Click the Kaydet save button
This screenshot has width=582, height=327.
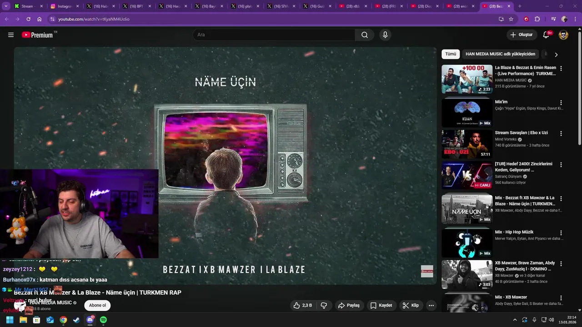point(381,306)
